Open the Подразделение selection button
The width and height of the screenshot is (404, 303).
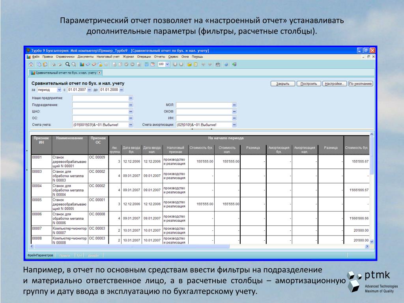click(131, 105)
